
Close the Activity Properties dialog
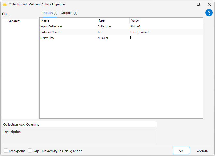pos(209,4)
